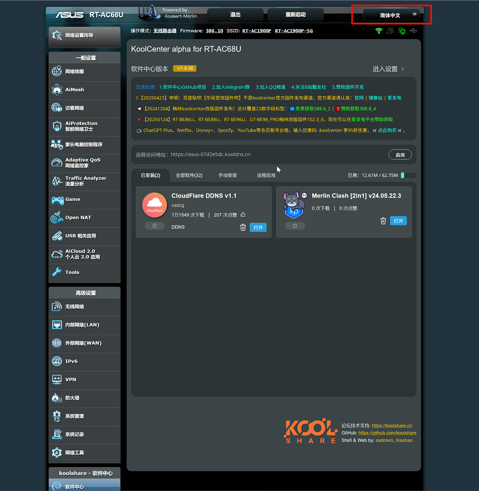Click the Open NAT icon
Screen dimensions: 479x491
[57, 218]
